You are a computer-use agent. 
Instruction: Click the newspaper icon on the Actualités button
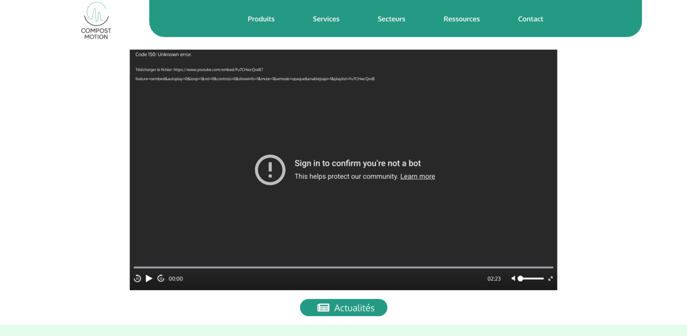(323, 308)
